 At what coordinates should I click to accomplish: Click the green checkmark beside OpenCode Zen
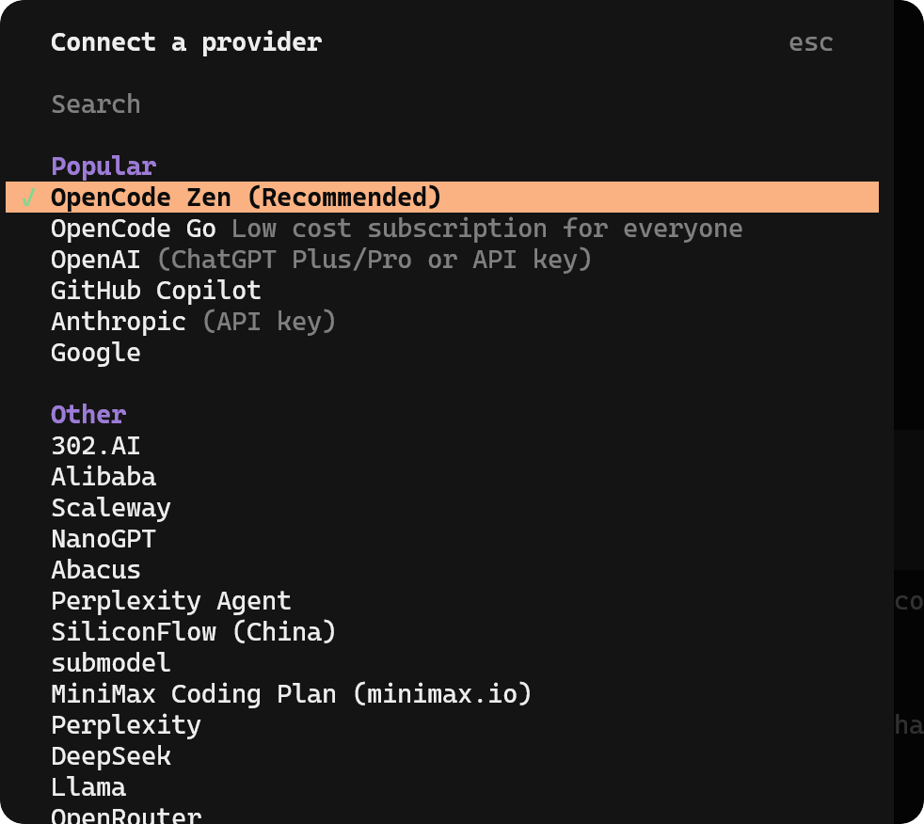(x=29, y=198)
